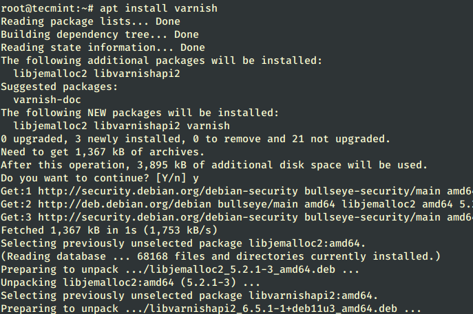The width and height of the screenshot is (473, 314).
Task: Click the root@tecmint prompt text
Action: point(40,9)
